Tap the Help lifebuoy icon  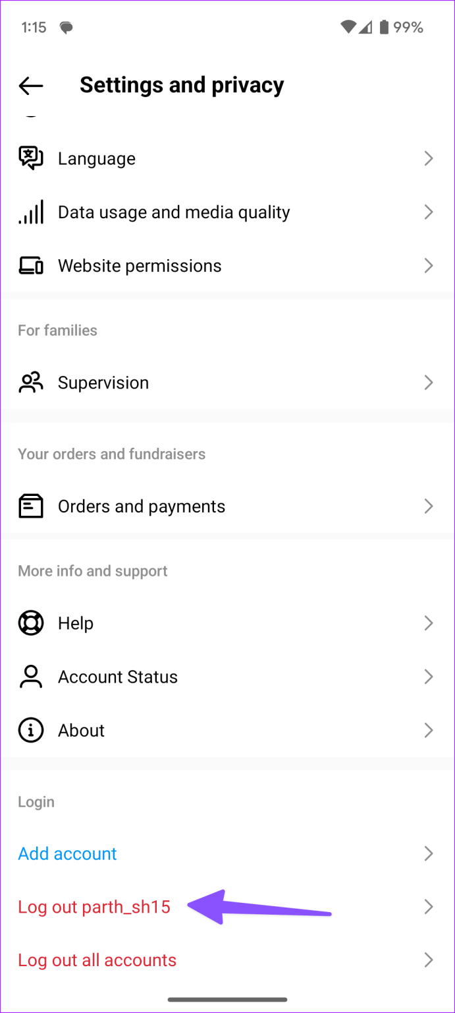pos(31,623)
